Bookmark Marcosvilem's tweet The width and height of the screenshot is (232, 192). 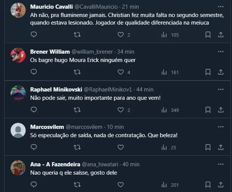coord(208,147)
